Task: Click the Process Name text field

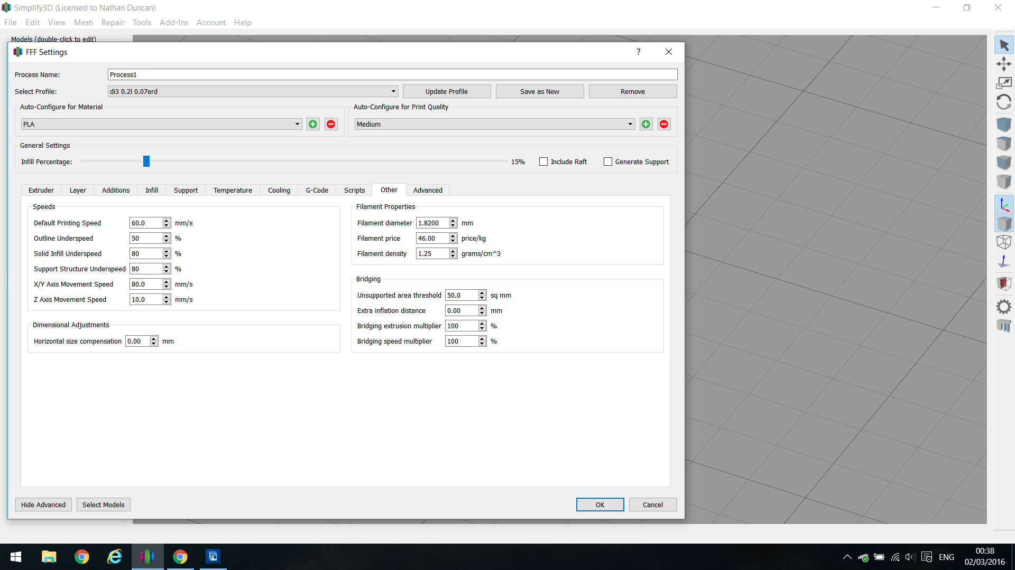Action: [x=392, y=74]
